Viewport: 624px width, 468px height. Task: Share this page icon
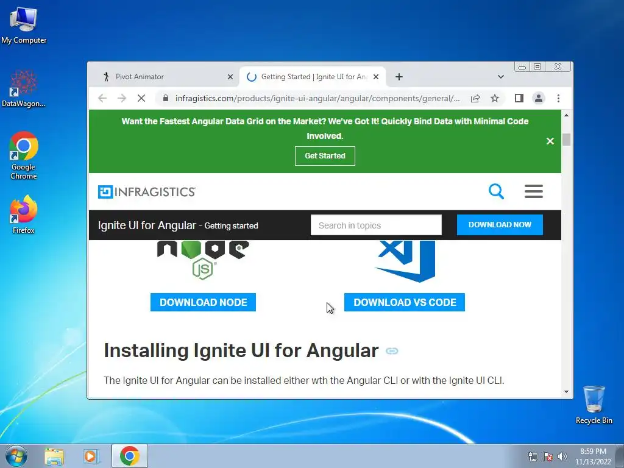point(475,98)
